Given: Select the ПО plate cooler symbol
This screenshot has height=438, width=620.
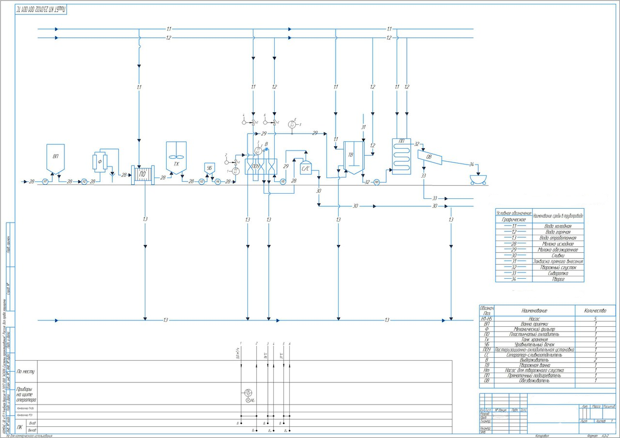Looking at the screenshot, I should tap(143, 175).
